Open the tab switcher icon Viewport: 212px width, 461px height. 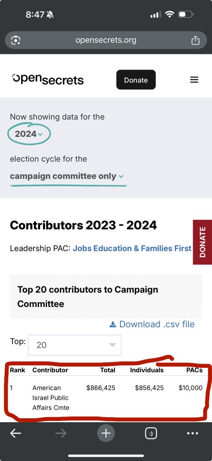151,433
